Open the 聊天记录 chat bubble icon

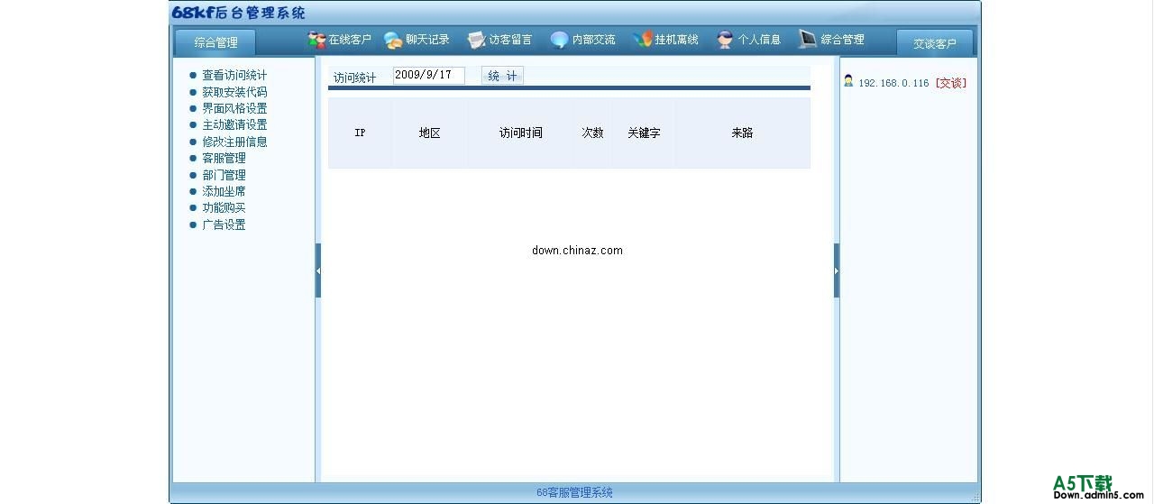393,40
